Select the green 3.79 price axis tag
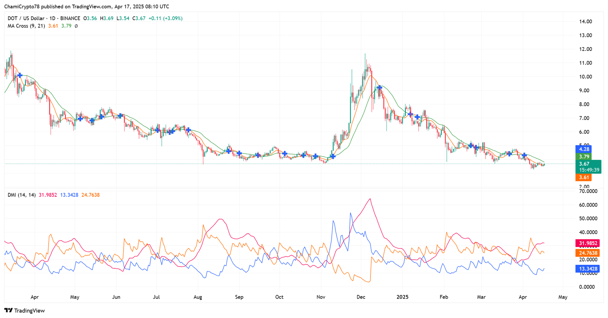 tap(583, 157)
